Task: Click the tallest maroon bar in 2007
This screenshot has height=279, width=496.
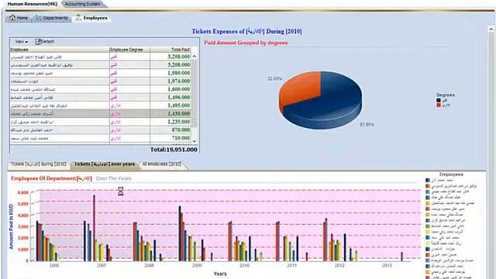Action: 95,228
